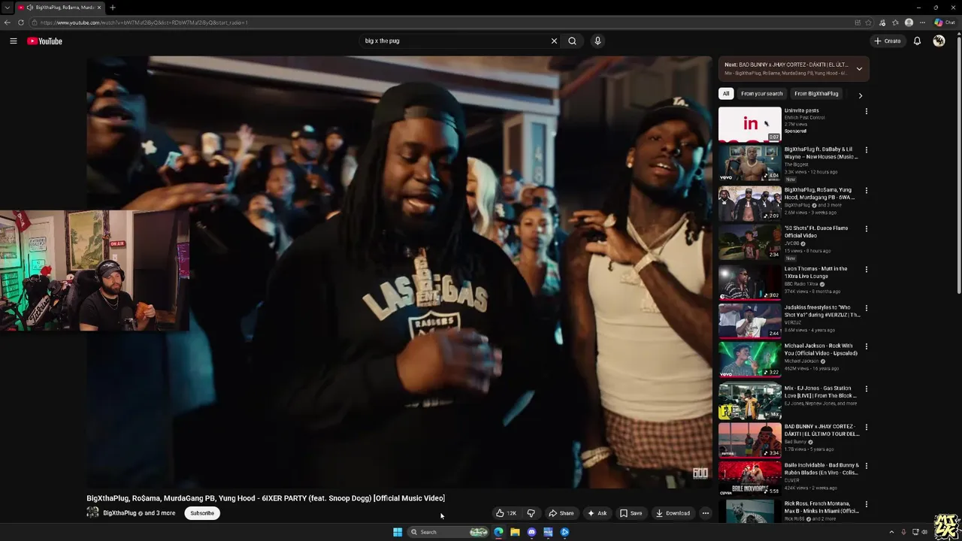The image size is (962, 541).
Task: Click the BigXthaPlug channel avatar
Action: click(92, 512)
